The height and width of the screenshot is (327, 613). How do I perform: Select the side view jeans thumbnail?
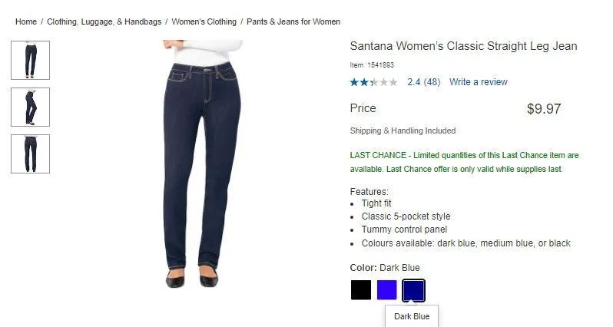tap(31, 107)
